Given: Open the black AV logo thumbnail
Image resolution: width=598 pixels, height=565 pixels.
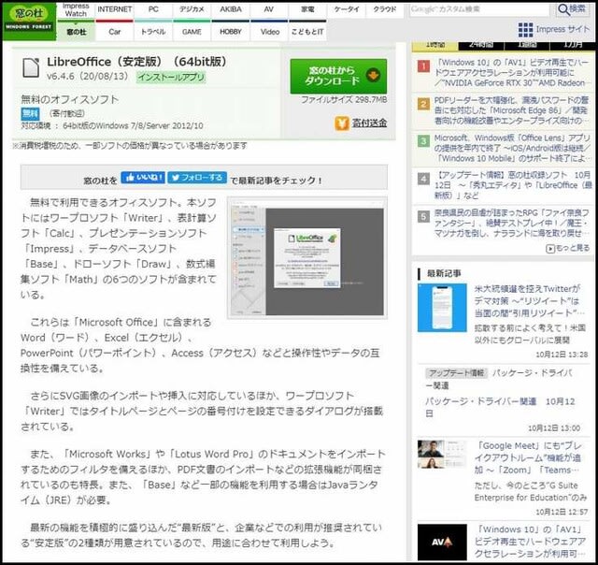Looking at the screenshot, I should (442, 543).
